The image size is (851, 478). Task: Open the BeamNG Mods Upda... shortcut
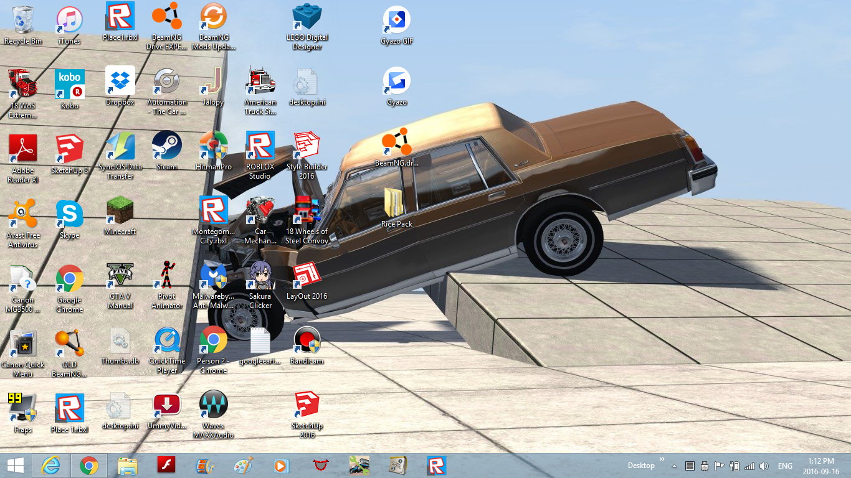(214, 26)
